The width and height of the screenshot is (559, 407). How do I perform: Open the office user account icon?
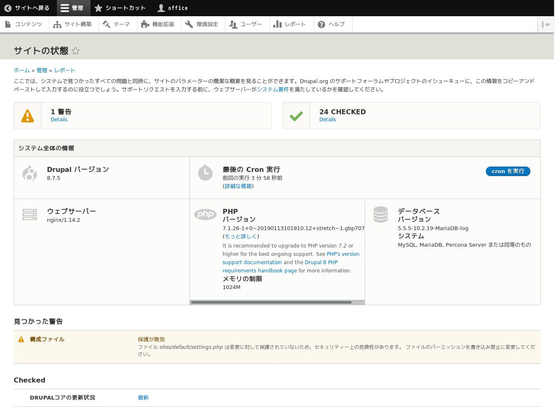click(x=161, y=8)
